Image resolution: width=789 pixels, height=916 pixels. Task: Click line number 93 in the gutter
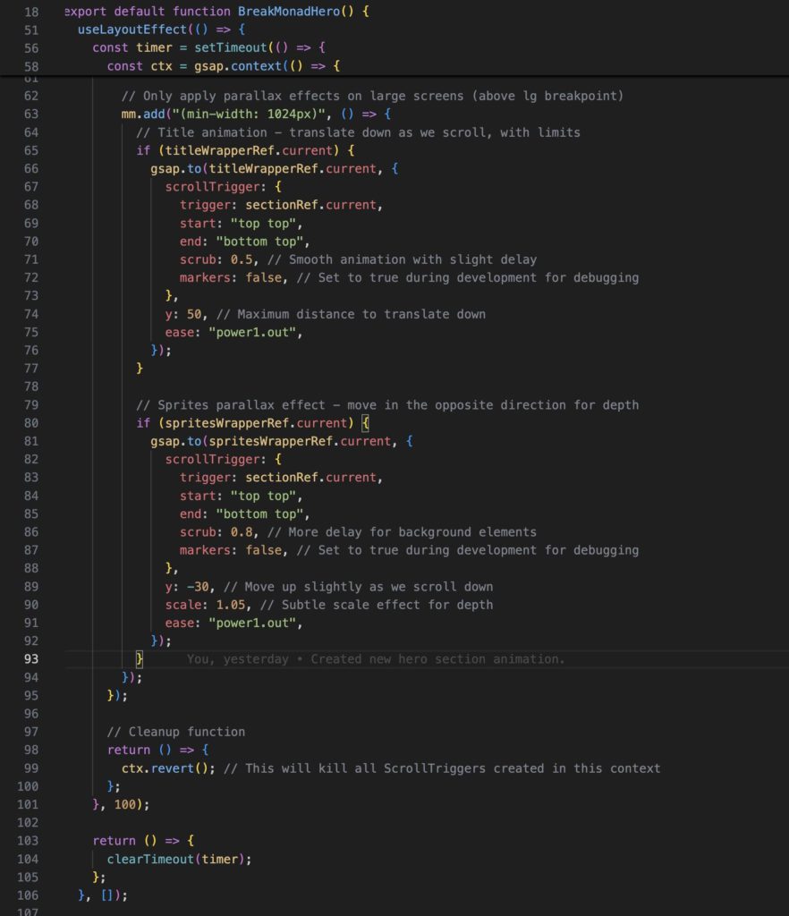(x=31, y=659)
